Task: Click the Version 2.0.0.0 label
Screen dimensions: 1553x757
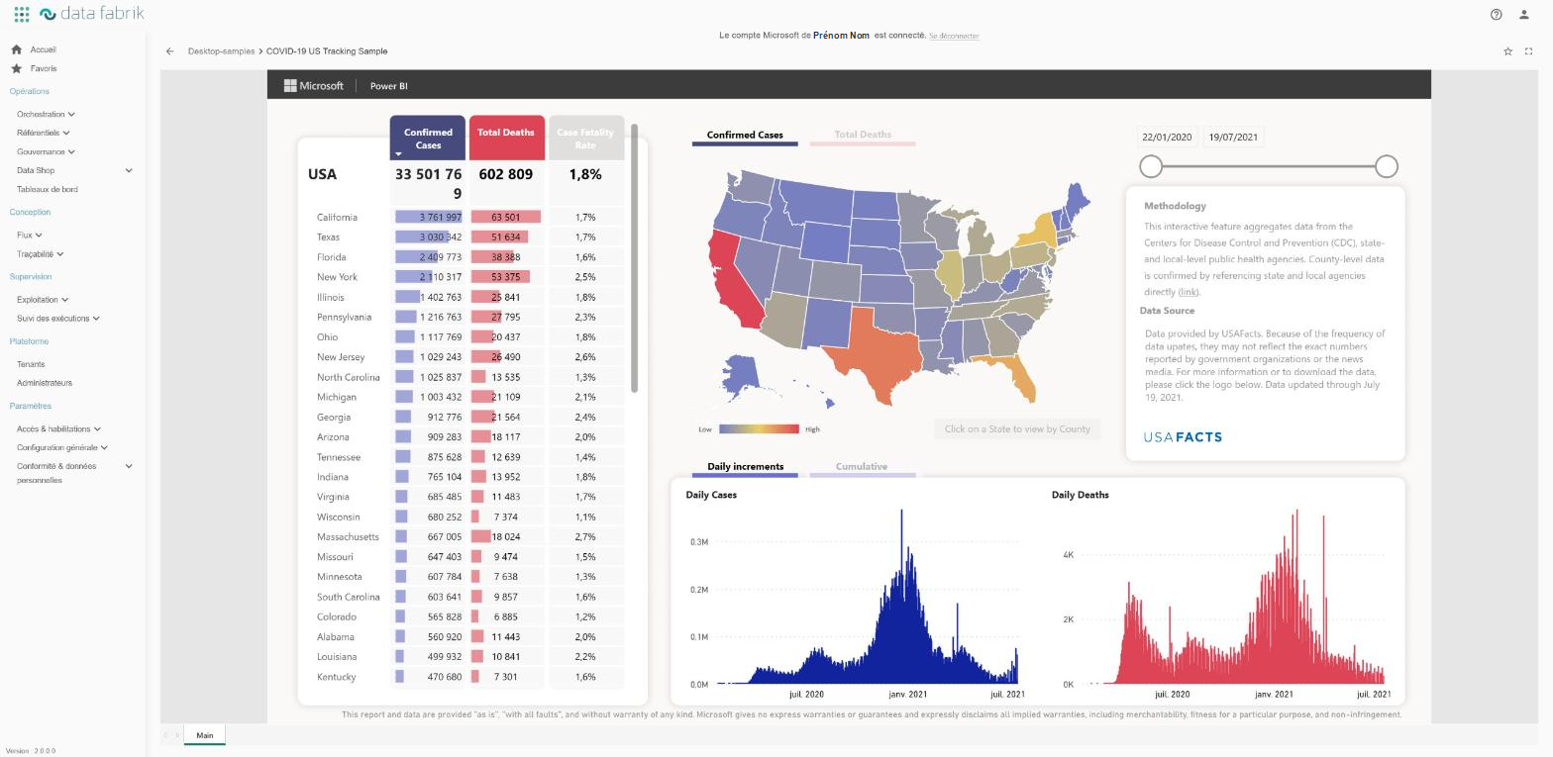Action: 31,751
